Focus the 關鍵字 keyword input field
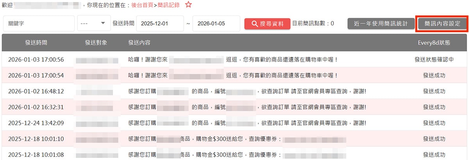Screen dimensions: 469x160 39,23
